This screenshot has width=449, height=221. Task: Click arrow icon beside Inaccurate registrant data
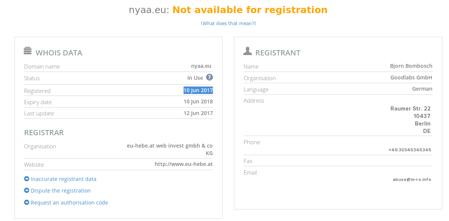[x=27, y=179]
